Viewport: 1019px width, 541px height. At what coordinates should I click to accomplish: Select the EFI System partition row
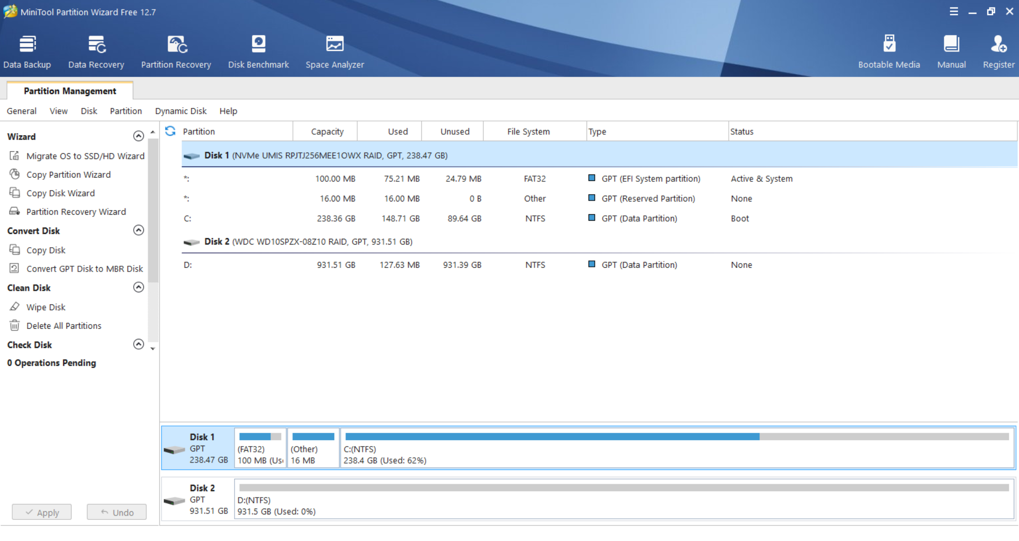(599, 179)
